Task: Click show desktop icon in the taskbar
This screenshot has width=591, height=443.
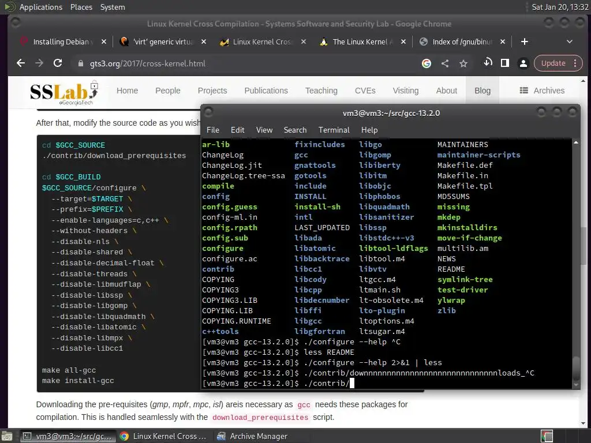Action: pyautogui.click(x=7, y=437)
